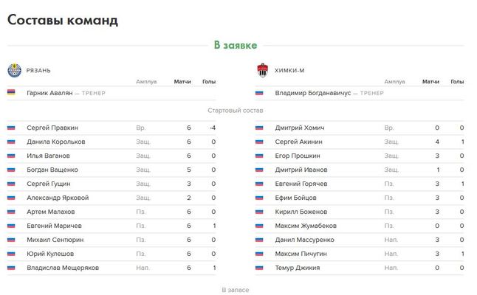477x295 pixels.
Task: Click Амплуа column header for Рязань
Action: click(146, 81)
